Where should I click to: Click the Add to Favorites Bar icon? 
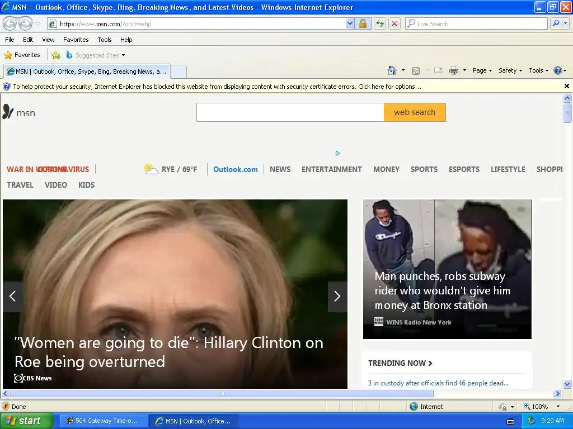[x=56, y=55]
